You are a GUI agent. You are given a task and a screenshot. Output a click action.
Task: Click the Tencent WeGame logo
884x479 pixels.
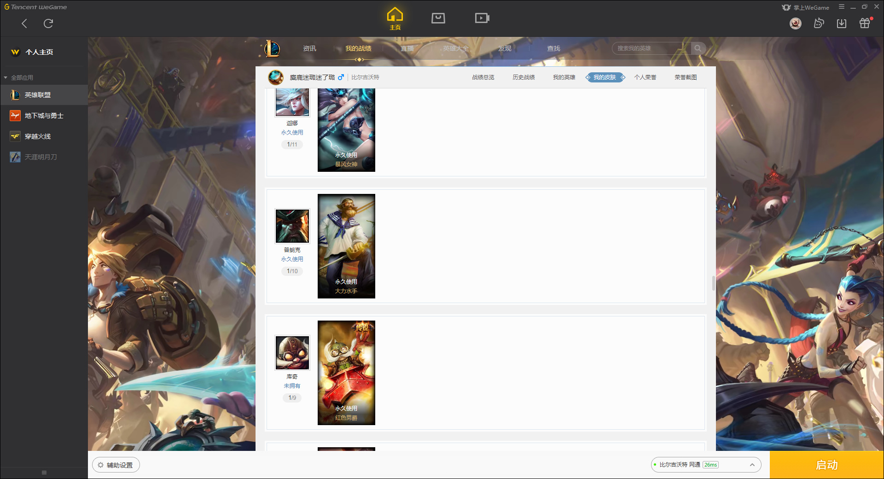click(x=35, y=7)
